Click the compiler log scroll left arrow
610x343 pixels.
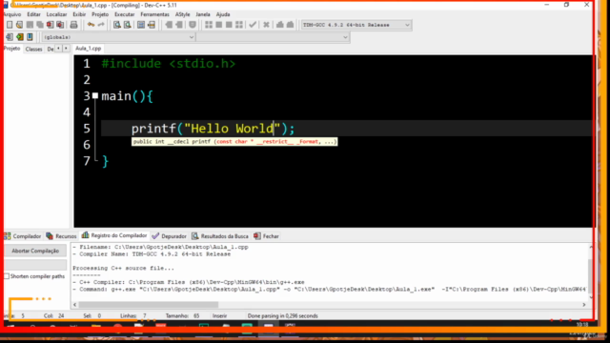pos(74,305)
